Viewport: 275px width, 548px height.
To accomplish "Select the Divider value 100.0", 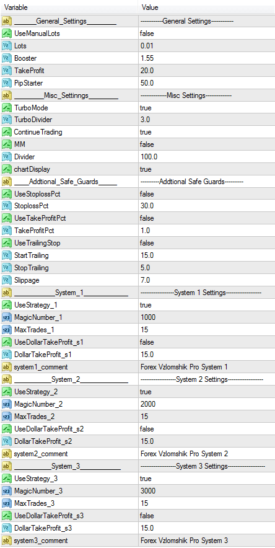I will (148, 157).
